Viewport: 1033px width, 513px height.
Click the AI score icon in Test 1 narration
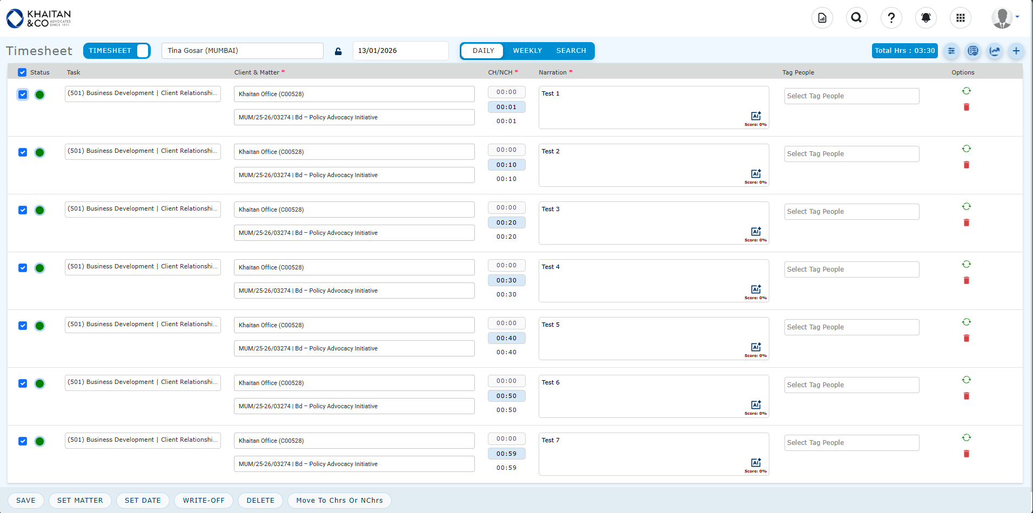click(755, 116)
